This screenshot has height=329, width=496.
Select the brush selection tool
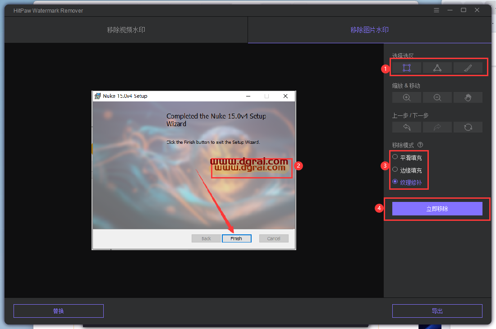tap(468, 68)
